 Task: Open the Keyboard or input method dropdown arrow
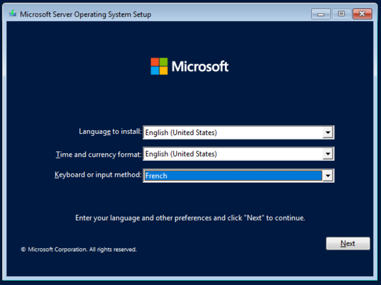click(x=328, y=175)
